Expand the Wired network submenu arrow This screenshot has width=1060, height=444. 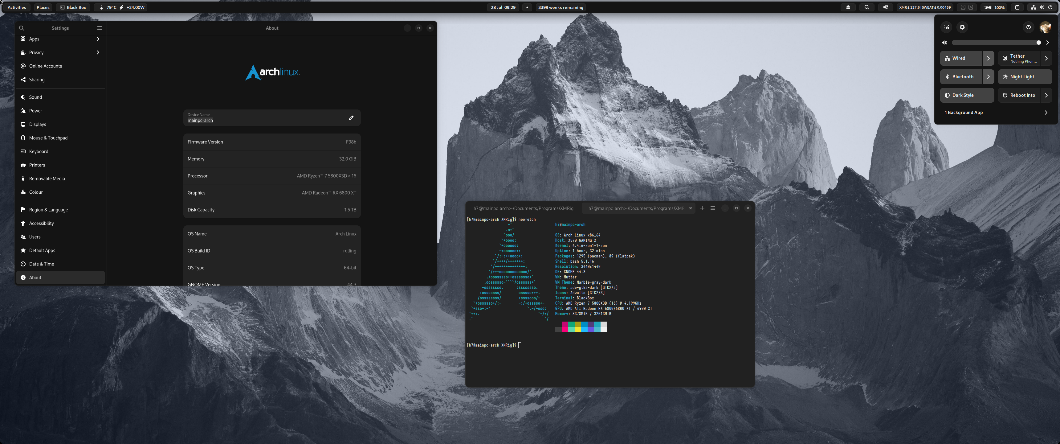point(989,58)
